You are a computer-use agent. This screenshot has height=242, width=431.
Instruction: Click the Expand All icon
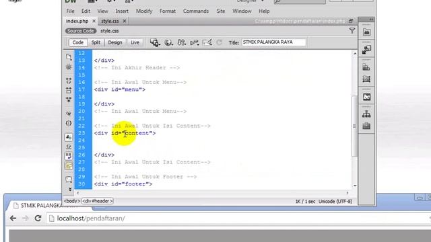69,99
